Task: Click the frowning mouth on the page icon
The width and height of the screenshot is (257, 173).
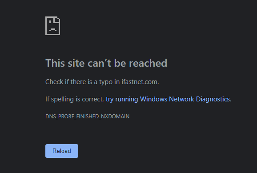Action: click(x=53, y=30)
